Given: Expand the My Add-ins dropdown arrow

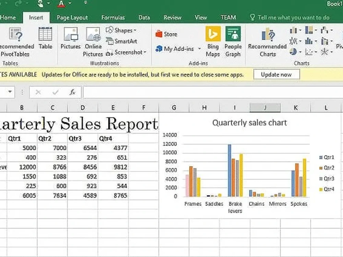Looking at the screenshot, I should click(x=199, y=49).
